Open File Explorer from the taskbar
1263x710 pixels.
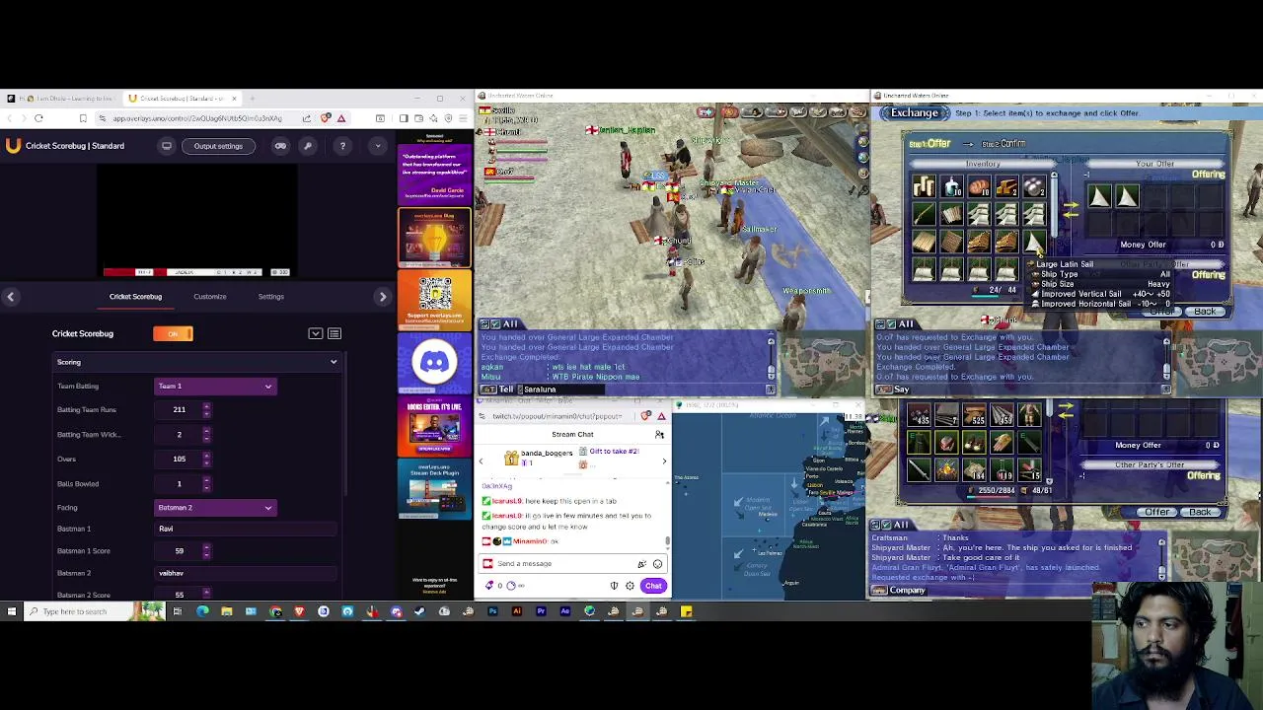tap(227, 611)
